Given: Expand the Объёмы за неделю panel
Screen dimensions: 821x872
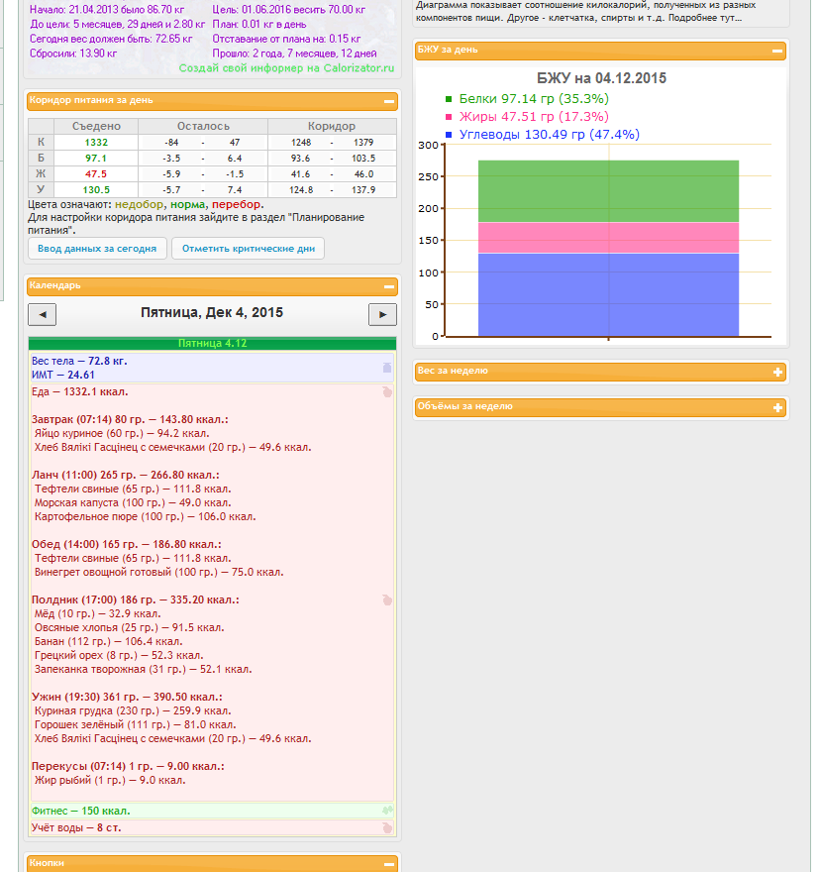Looking at the screenshot, I should (777, 407).
